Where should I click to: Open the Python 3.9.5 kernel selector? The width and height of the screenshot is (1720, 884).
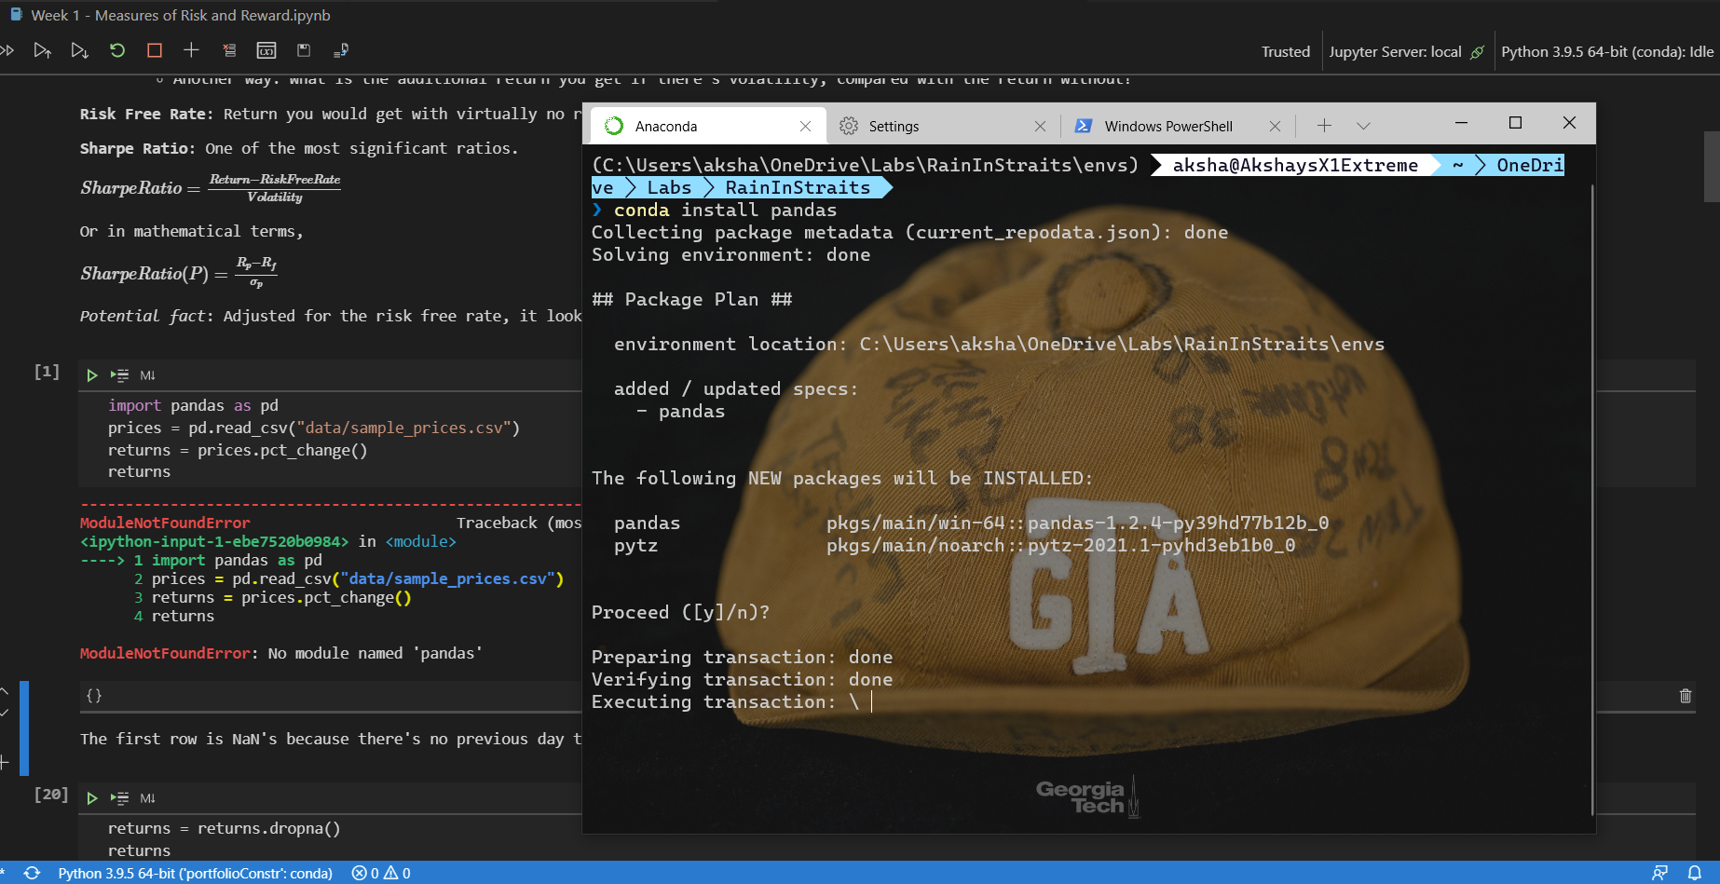[1607, 52]
